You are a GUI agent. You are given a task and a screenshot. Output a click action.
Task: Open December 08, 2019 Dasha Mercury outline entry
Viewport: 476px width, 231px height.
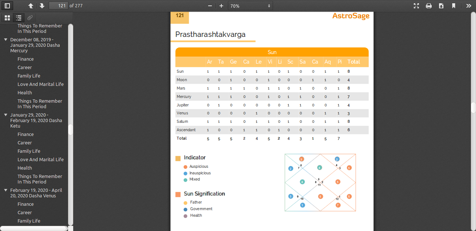point(35,45)
